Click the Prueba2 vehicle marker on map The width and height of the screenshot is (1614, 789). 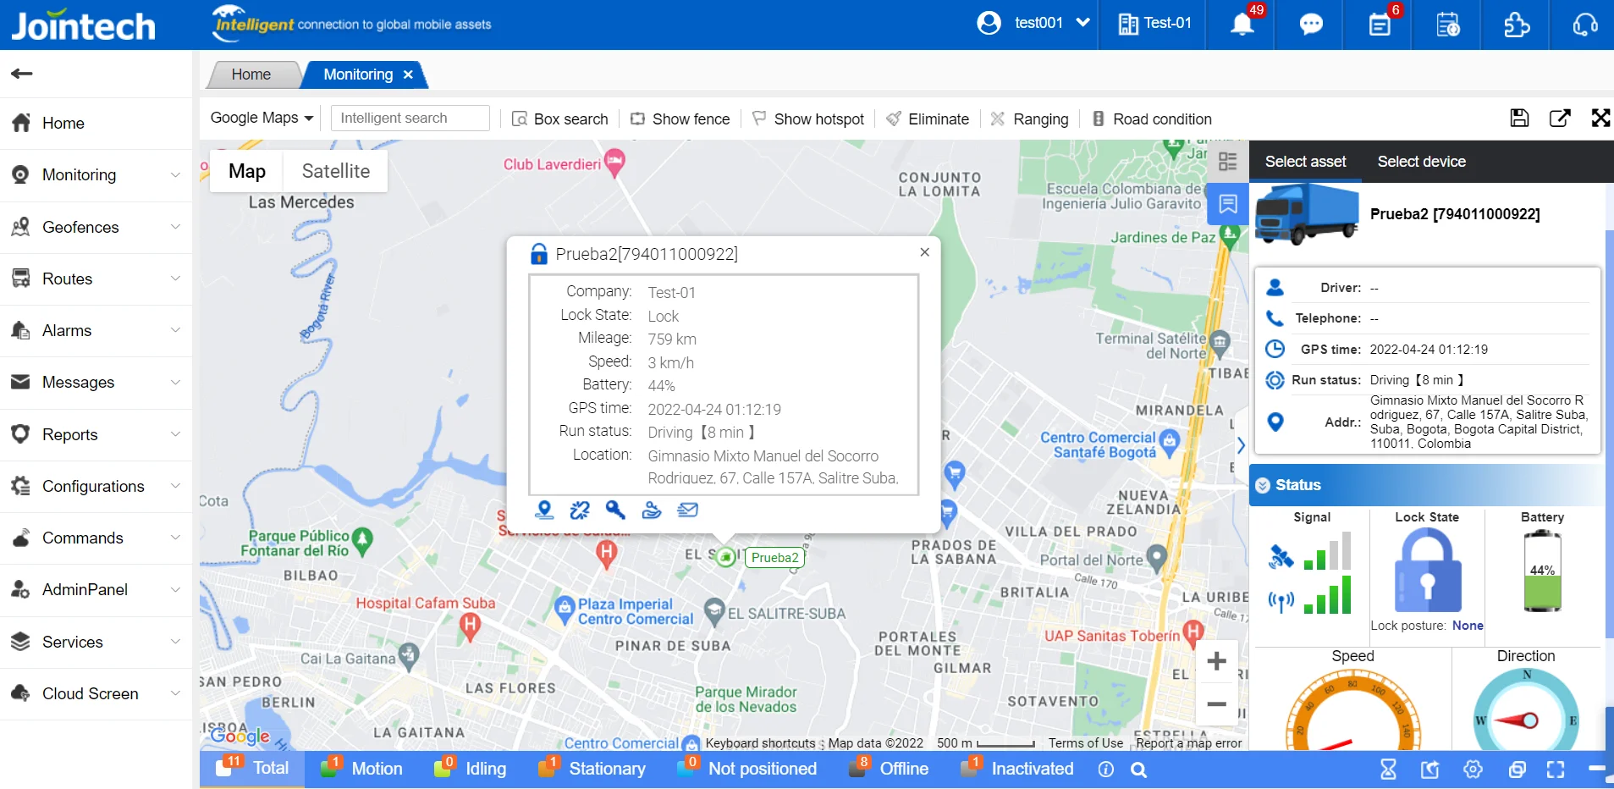coord(725,556)
